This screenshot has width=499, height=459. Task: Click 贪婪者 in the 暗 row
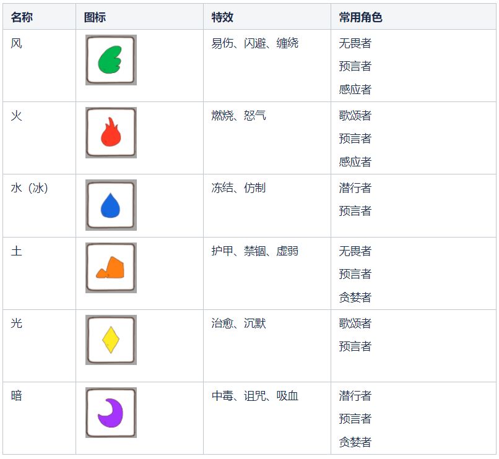pos(355,442)
